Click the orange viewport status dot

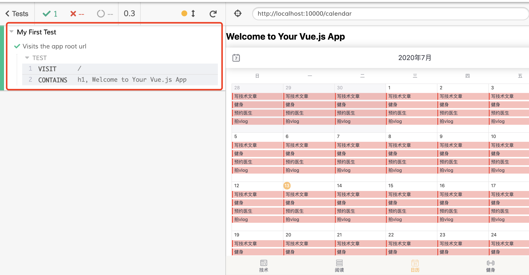[184, 13]
